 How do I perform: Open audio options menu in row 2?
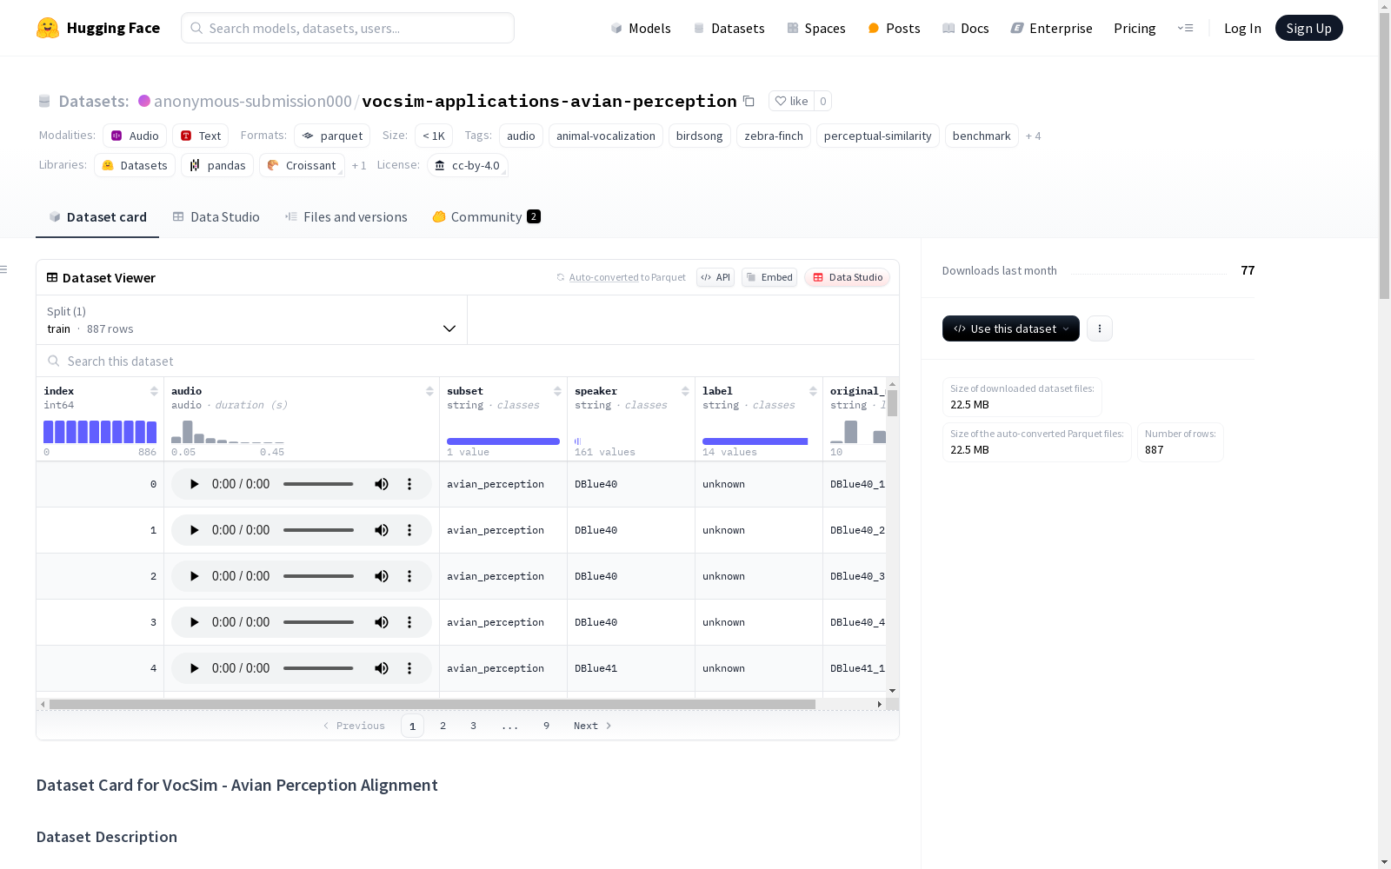[409, 576]
